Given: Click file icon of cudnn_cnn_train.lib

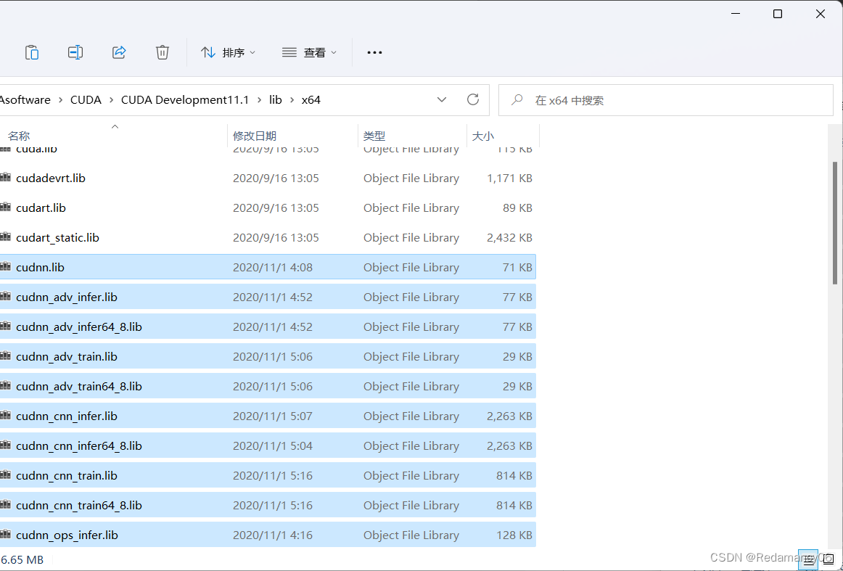Looking at the screenshot, I should (5, 475).
